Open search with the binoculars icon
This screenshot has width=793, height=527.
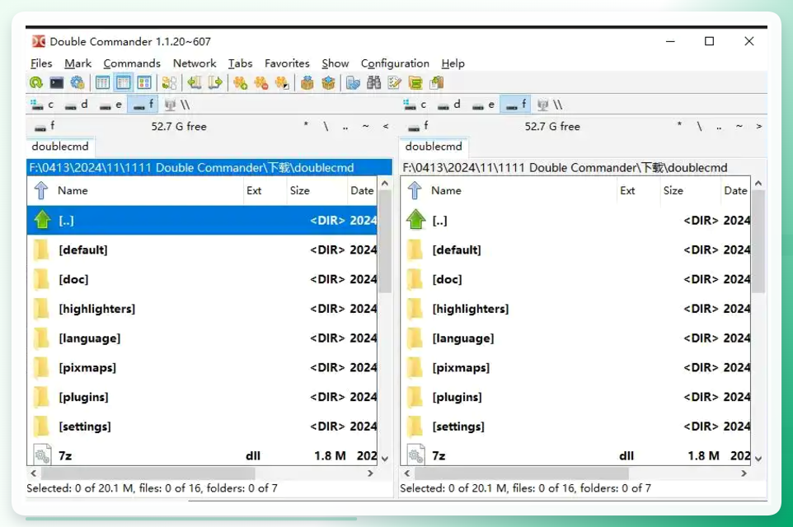coord(373,82)
